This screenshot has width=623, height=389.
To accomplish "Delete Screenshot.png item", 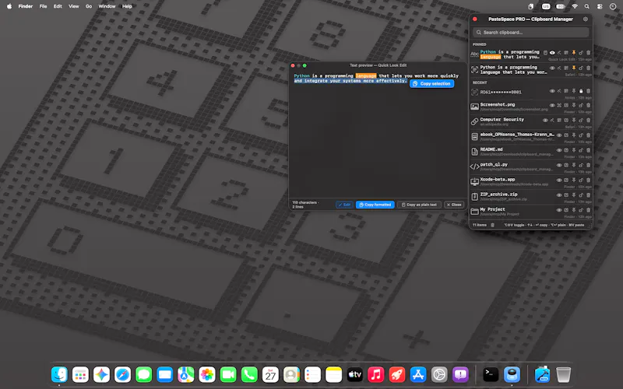I will click(x=589, y=105).
